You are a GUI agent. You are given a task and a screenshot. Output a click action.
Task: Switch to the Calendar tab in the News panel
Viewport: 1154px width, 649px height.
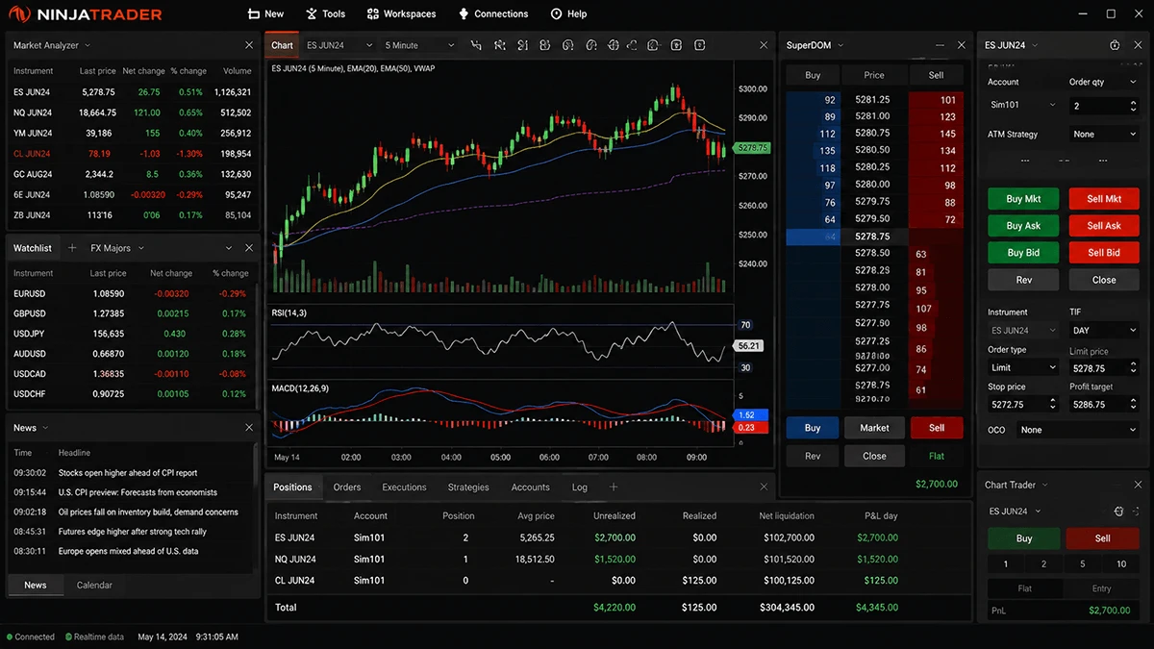click(x=94, y=585)
